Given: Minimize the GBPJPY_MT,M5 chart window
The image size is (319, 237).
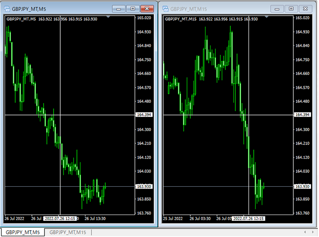Looking at the screenshot, I should pyautogui.click(x=119, y=9).
